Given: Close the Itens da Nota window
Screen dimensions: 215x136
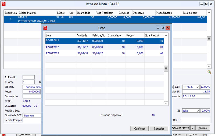Looking at the screenshot, I should click(x=211, y=4).
